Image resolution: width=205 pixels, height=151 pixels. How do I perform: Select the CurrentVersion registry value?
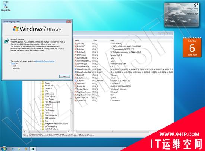point(83,66)
